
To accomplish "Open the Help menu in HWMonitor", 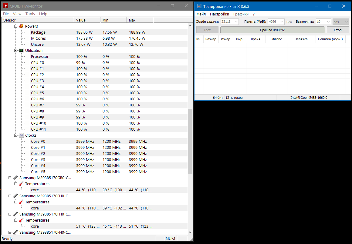I will click(x=43, y=14).
